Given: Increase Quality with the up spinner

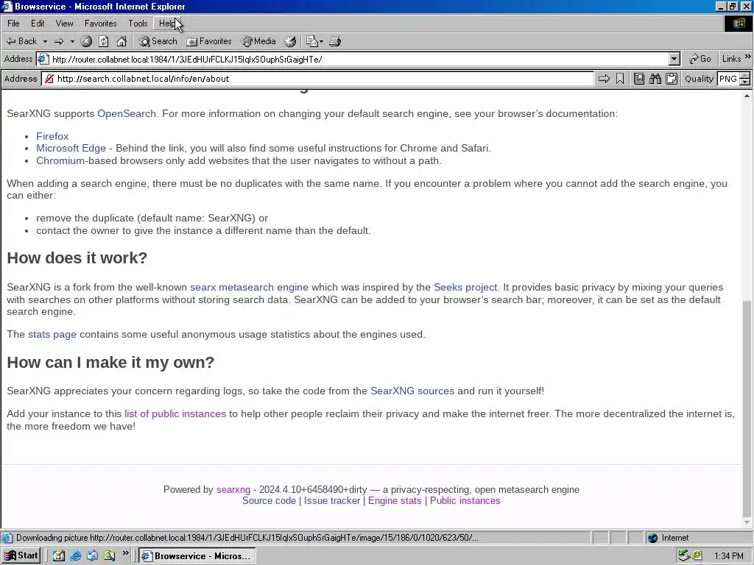Looking at the screenshot, I should (x=745, y=76).
